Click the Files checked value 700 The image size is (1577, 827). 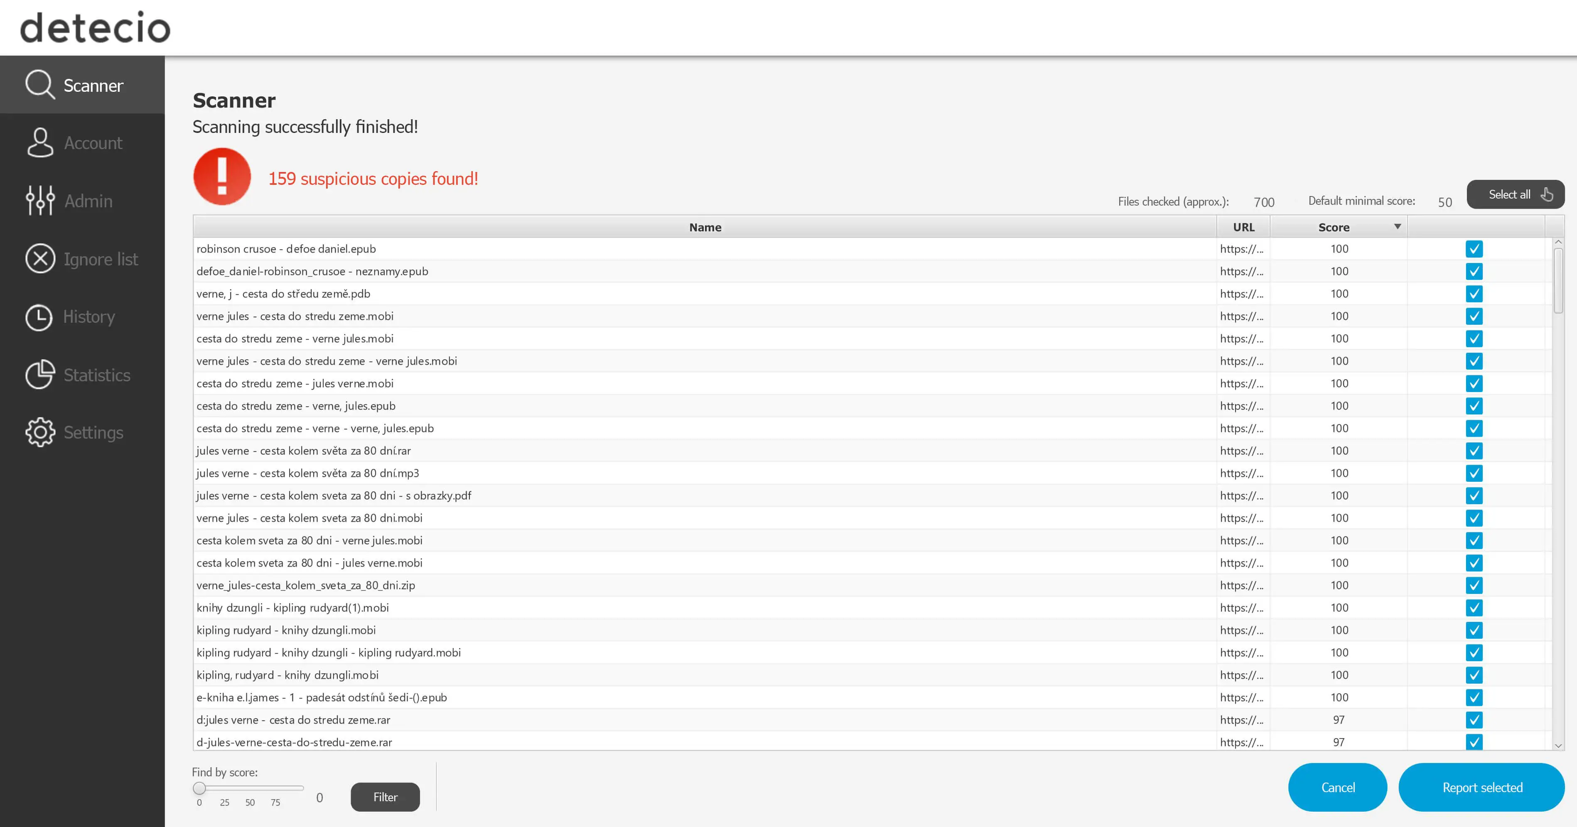[x=1264, y=202]
